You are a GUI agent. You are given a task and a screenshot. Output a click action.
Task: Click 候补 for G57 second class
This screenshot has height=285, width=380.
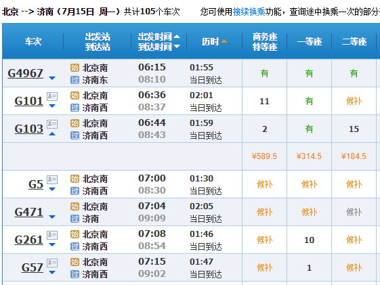coord(354,267)
